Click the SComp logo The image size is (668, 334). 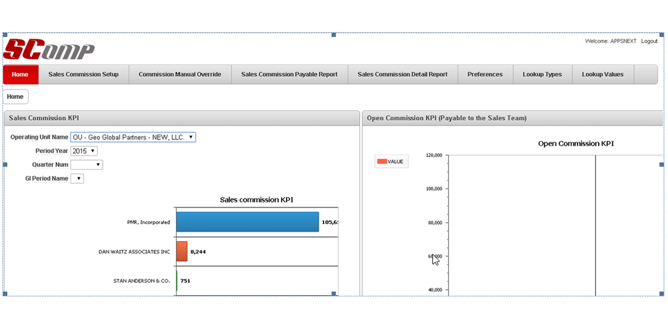(49, 49)
